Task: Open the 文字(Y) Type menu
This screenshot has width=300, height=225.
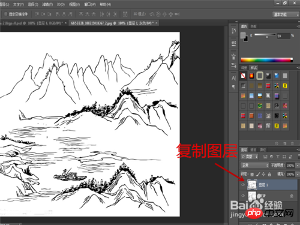Action: 19,4
